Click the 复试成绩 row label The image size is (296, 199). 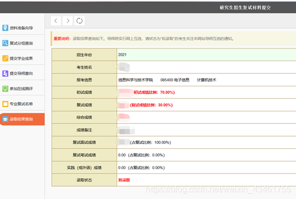pyautogui.click(x=84, y=105)
